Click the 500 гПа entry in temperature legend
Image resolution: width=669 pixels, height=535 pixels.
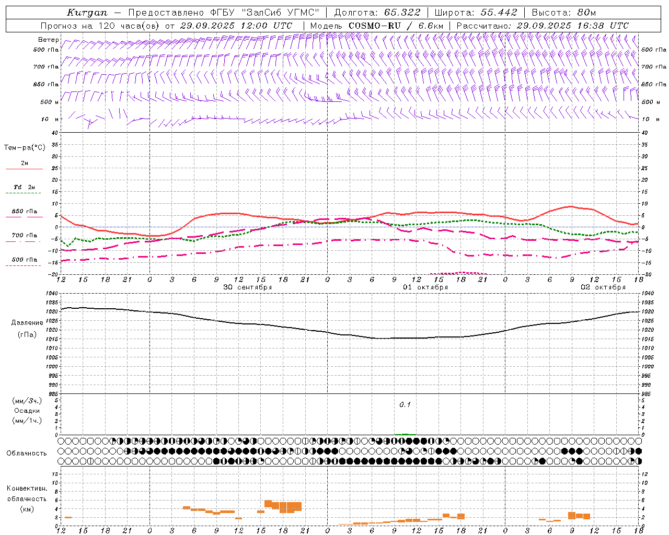point(24,260)
